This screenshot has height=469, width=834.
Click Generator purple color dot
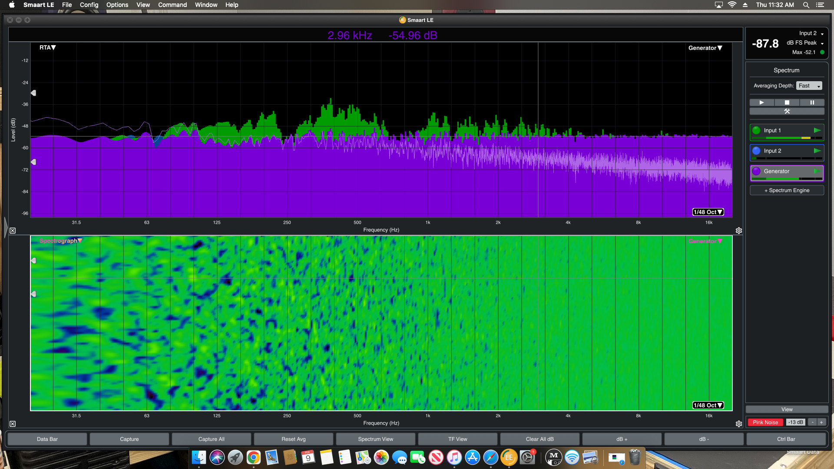[756, 171]
